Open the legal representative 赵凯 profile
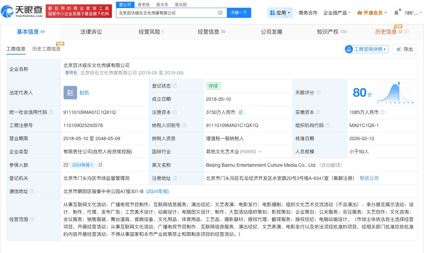This screenshot has height=253, width=424. pyautogui.click(x=84, y=93)
